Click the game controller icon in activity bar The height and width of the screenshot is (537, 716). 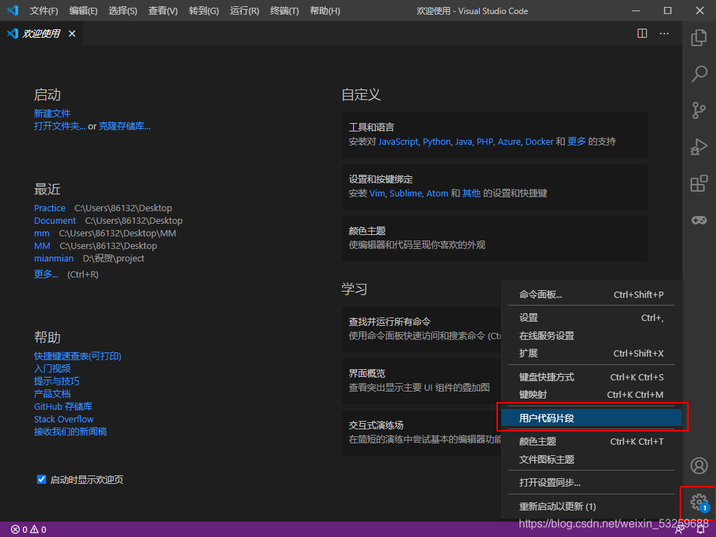pos(699,220)
